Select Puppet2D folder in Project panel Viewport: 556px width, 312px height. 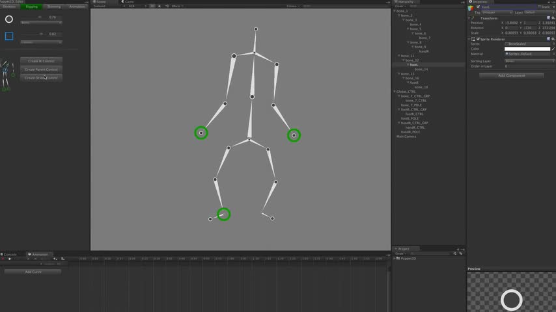(x=408, y=259)
